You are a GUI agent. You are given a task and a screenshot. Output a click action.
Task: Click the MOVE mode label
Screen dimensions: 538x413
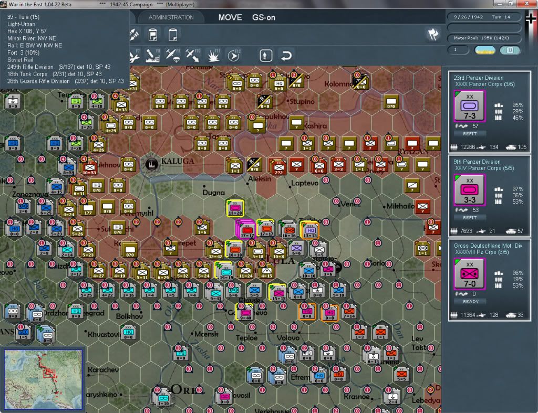click(x=230, y=17)
